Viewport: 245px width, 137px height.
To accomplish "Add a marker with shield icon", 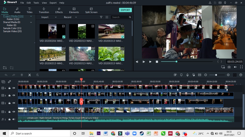I will pyautogui.click(x=181, y=75).
